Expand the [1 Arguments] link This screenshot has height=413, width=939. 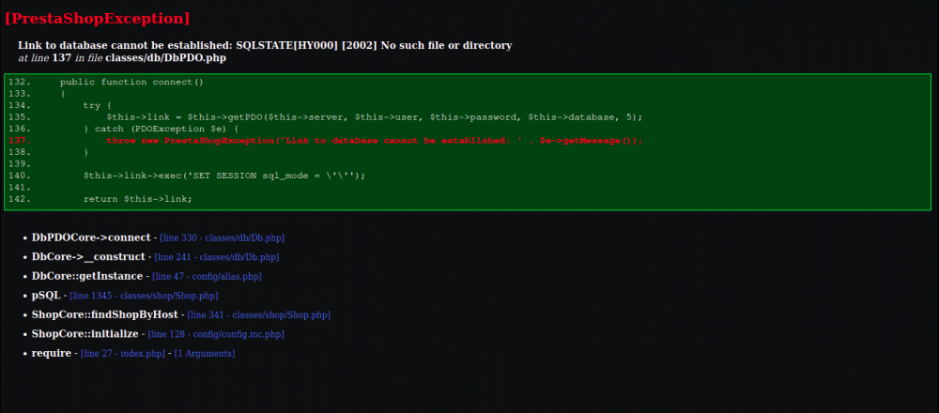click(x=205, y=353)
